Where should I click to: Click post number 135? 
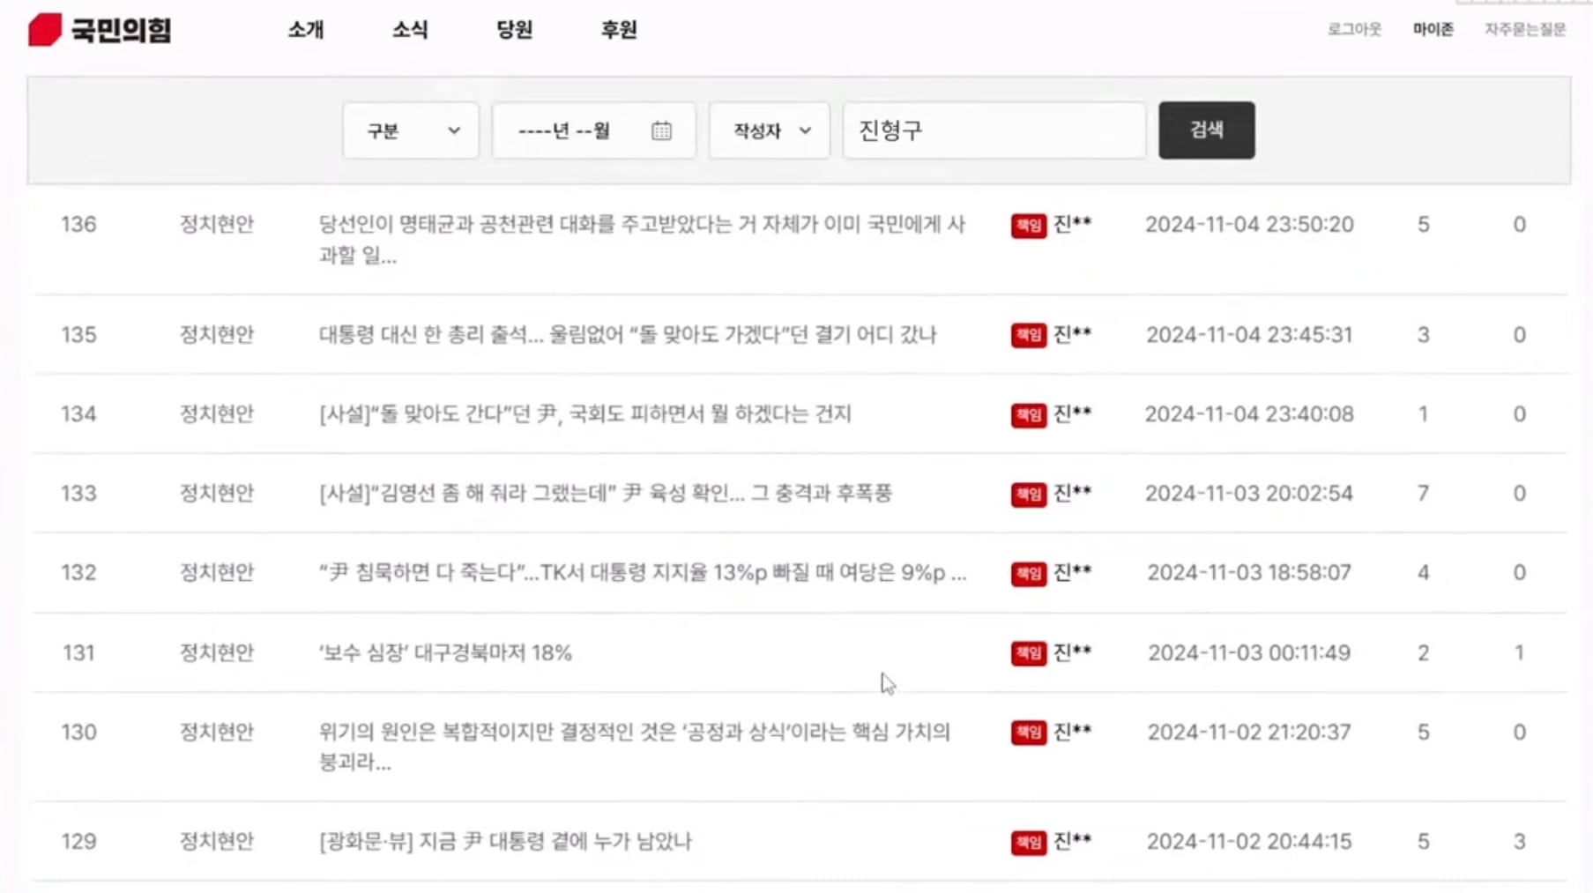(x=78, y=335)
